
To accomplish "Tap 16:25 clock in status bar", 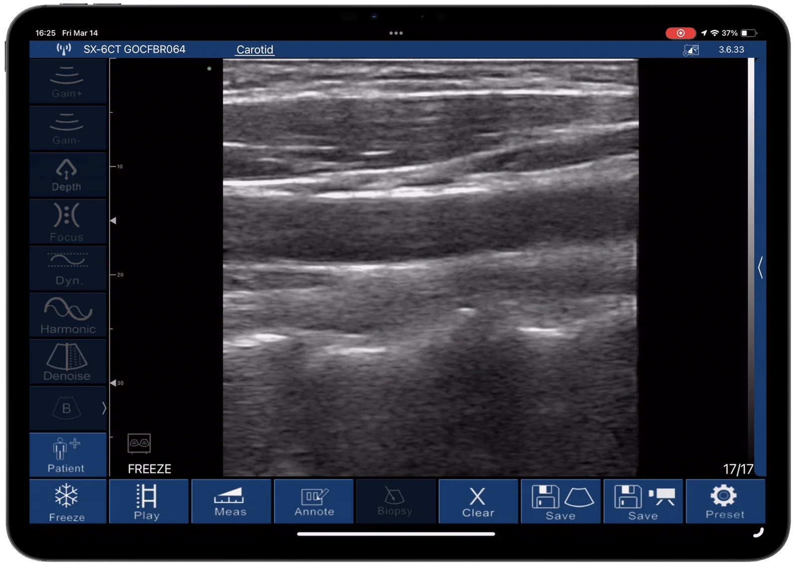I will 45,33.
